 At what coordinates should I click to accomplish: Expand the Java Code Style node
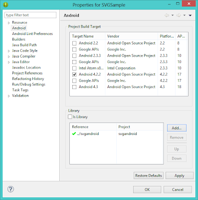point(9,51)
